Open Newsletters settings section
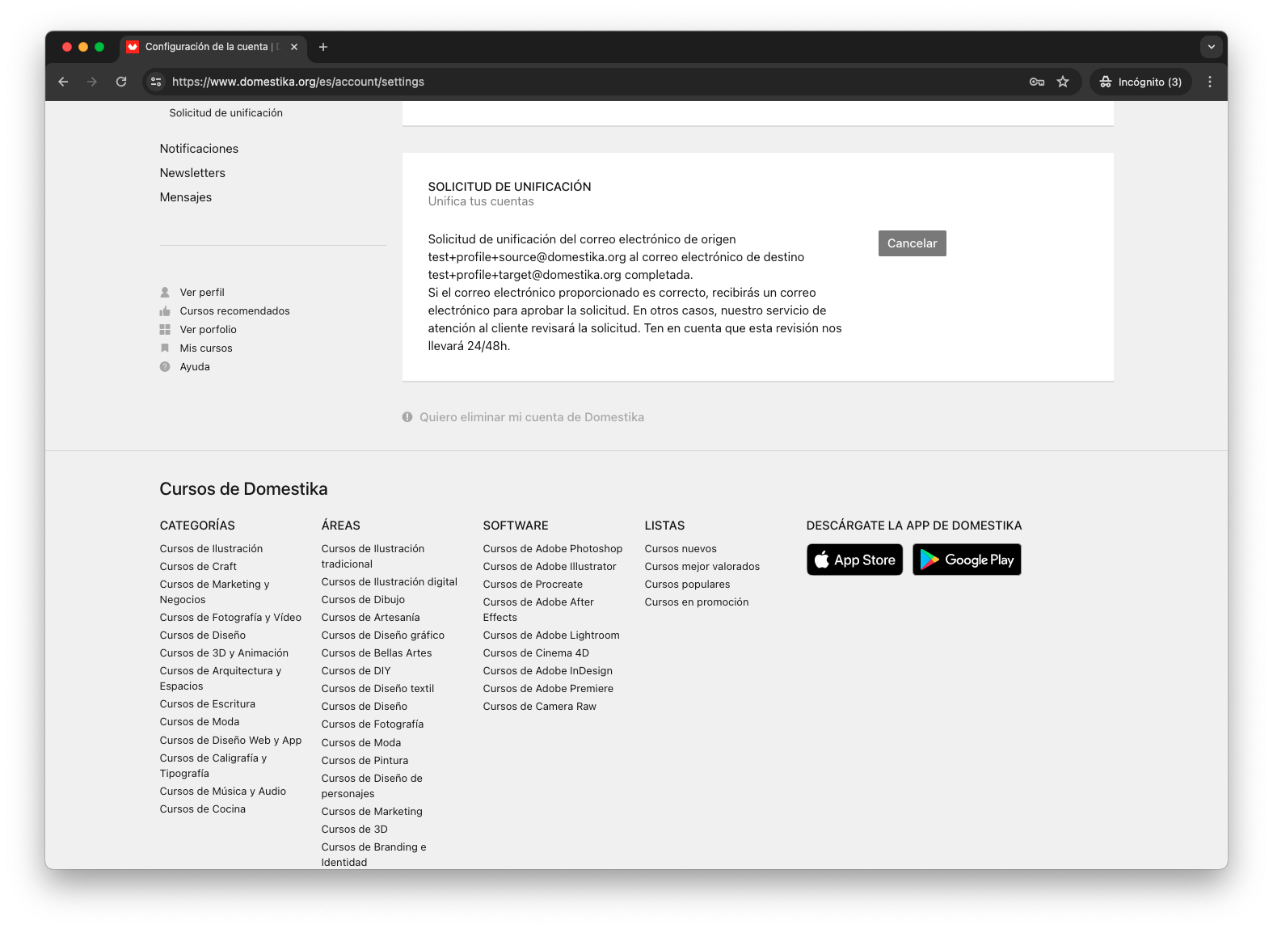The image size is (1273, 929). (x=192, y=173)
